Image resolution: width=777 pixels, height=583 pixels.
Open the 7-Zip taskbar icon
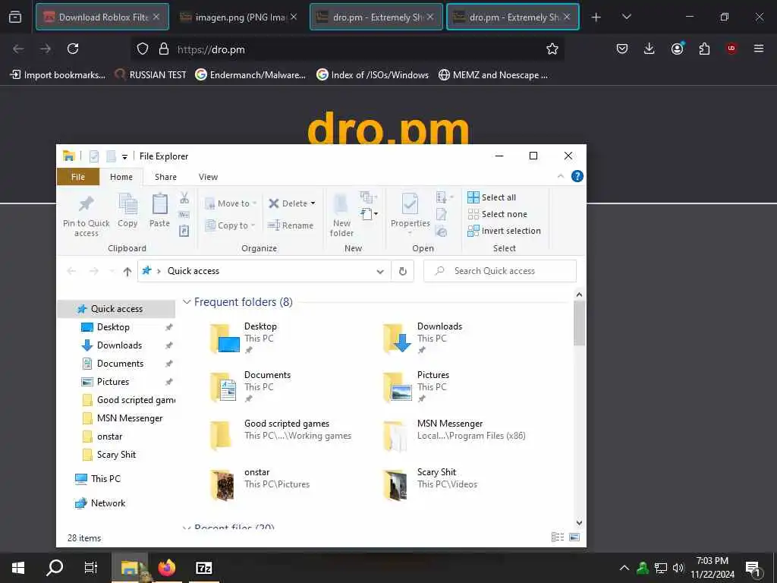(x=204, y=568)
